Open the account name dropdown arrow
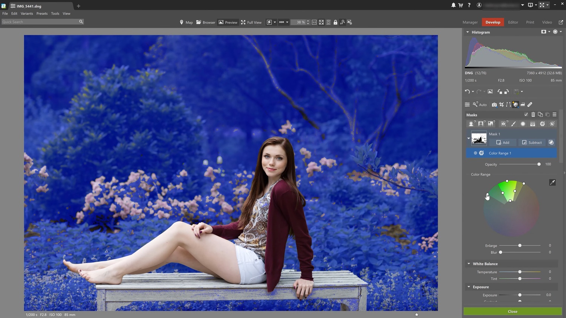The width and height of the screenshot is (566, 318). coord(523,5)
